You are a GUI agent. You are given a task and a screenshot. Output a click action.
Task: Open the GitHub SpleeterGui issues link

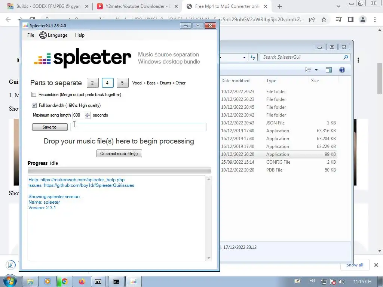pyautogui.click(x=89, y=185)
